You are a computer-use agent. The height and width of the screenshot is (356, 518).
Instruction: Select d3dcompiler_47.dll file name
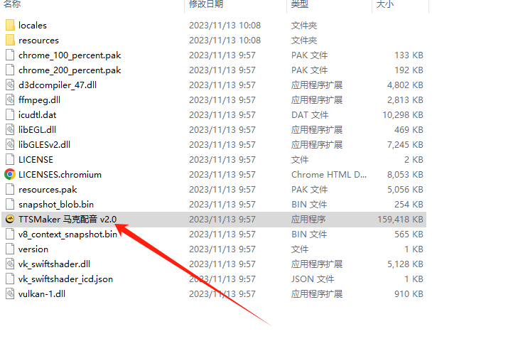pyautogui.click(x=58, y=85)
